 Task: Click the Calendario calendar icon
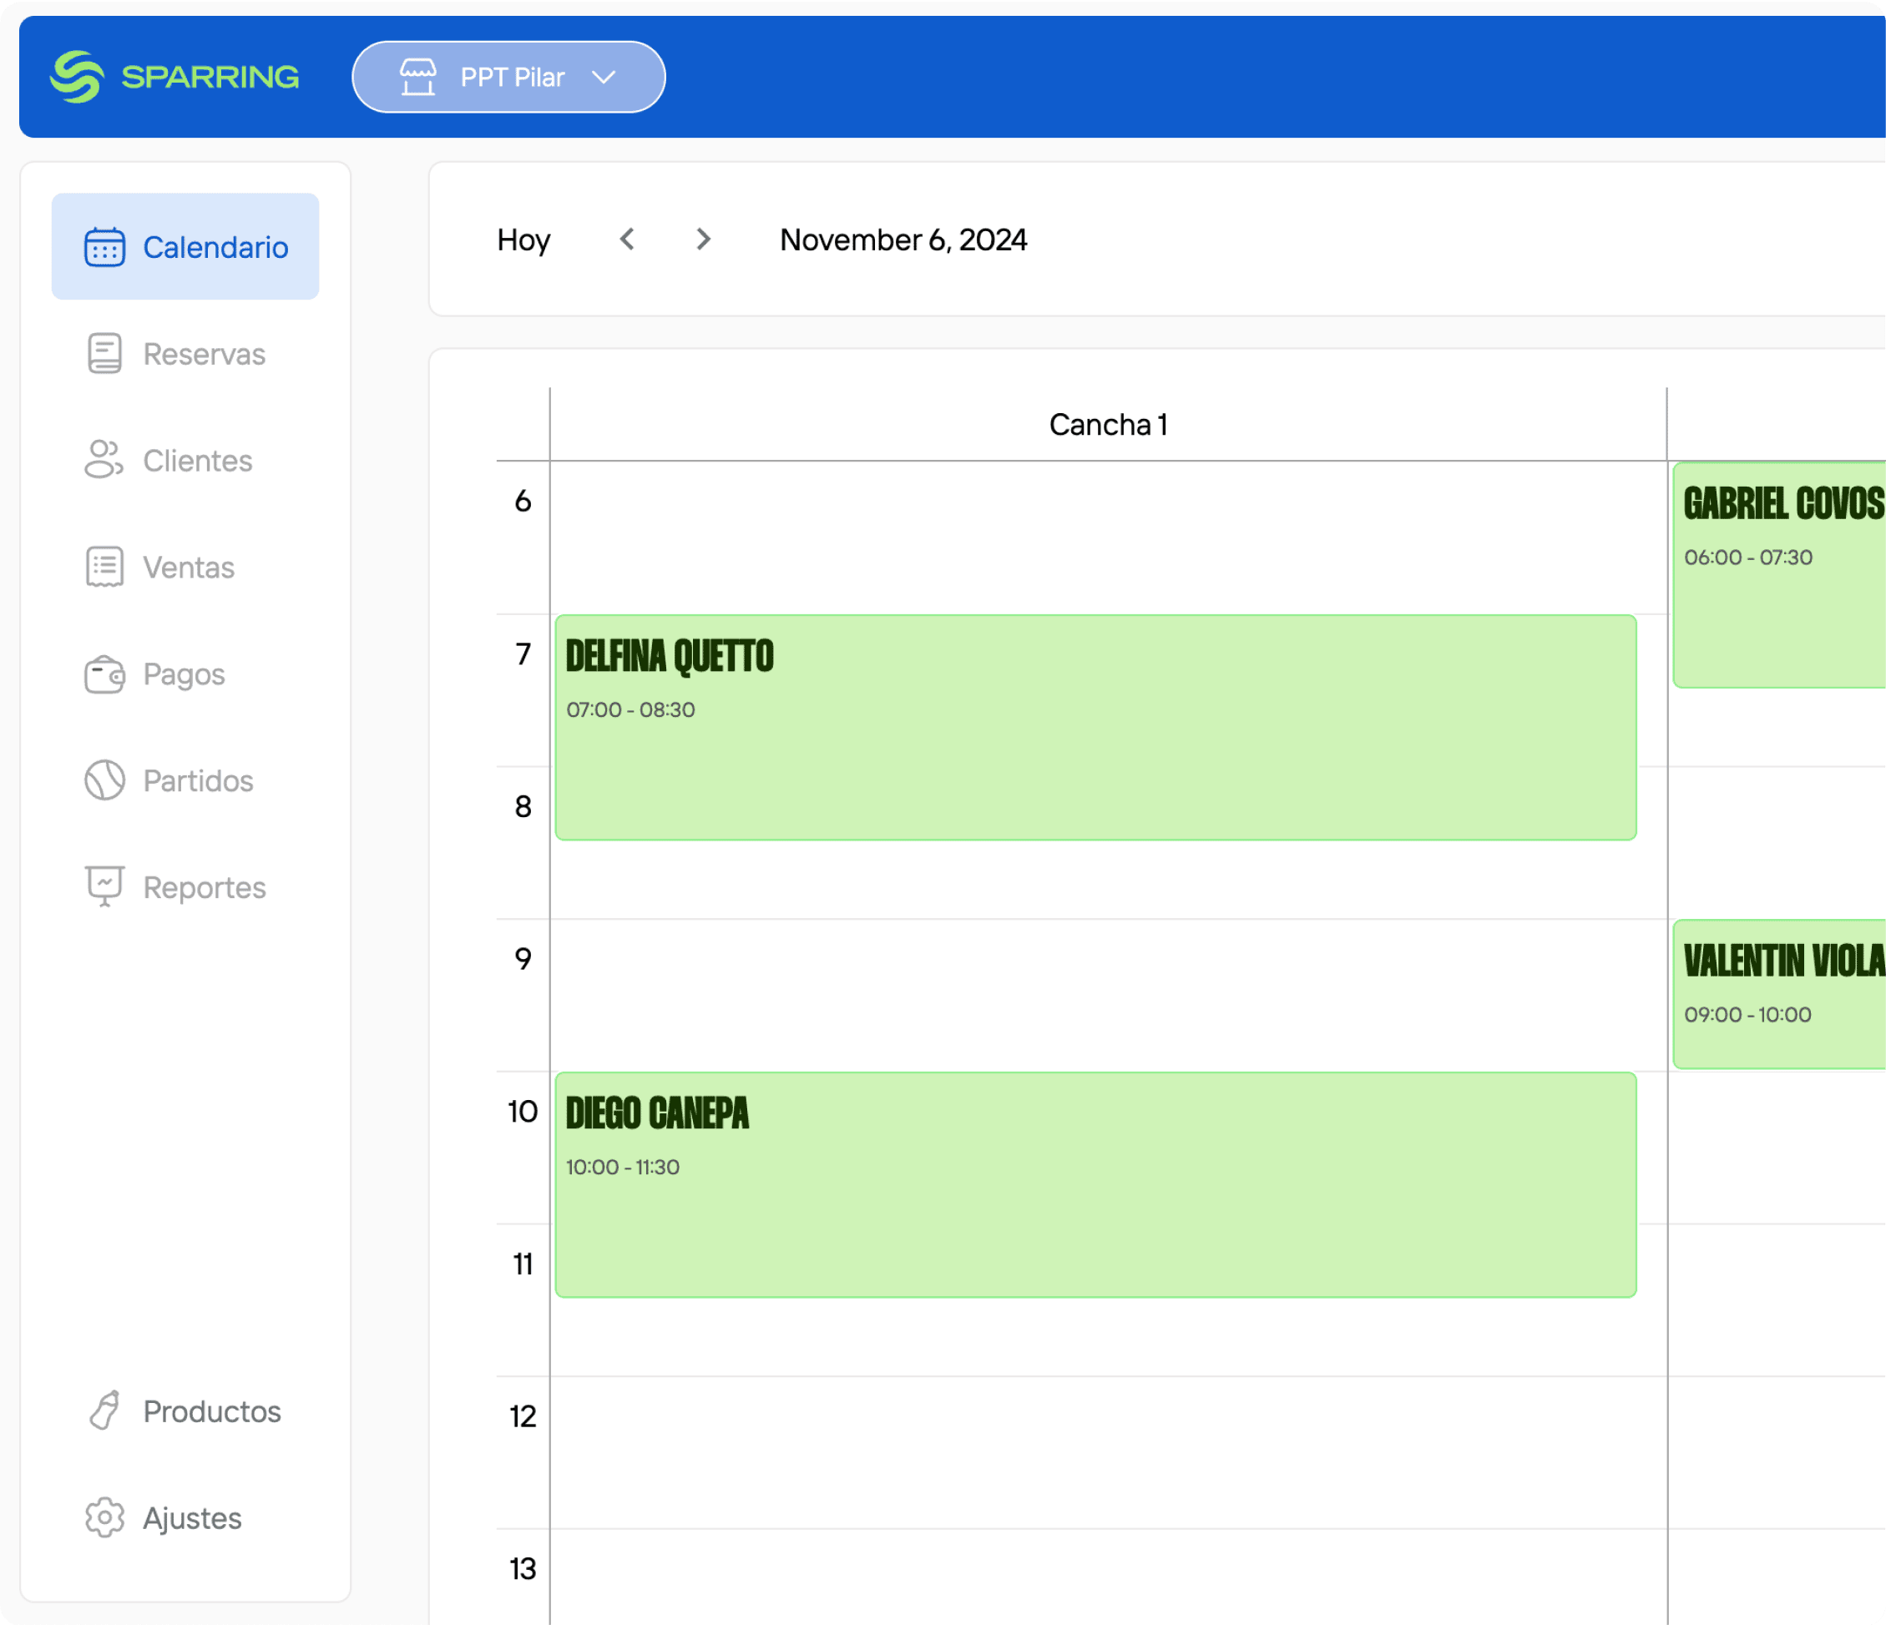[x=104, y=246]
